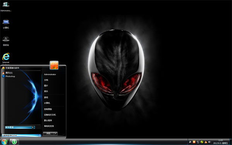232x145 pixels.
Task: Click the orange square tray icon
Action: click(194, 142)
